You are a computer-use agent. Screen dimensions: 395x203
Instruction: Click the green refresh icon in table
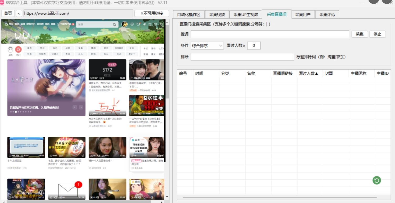tap(377, 180)
